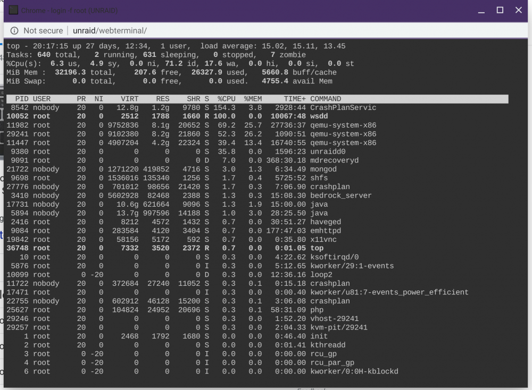Click the mdrecoveryd command text

click(x=334, y=160)
